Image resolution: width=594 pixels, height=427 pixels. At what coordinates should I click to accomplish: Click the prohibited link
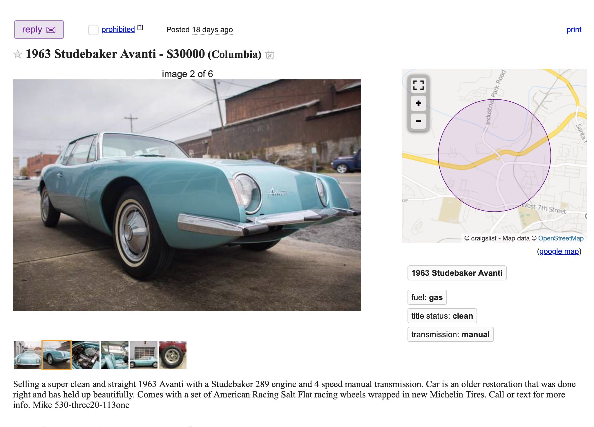tap(118, 30)
